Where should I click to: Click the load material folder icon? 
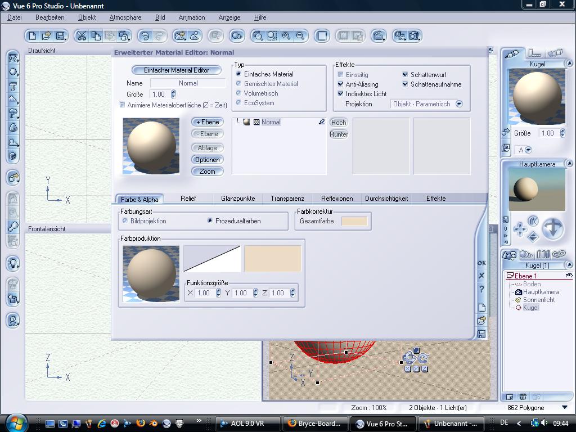481,321
